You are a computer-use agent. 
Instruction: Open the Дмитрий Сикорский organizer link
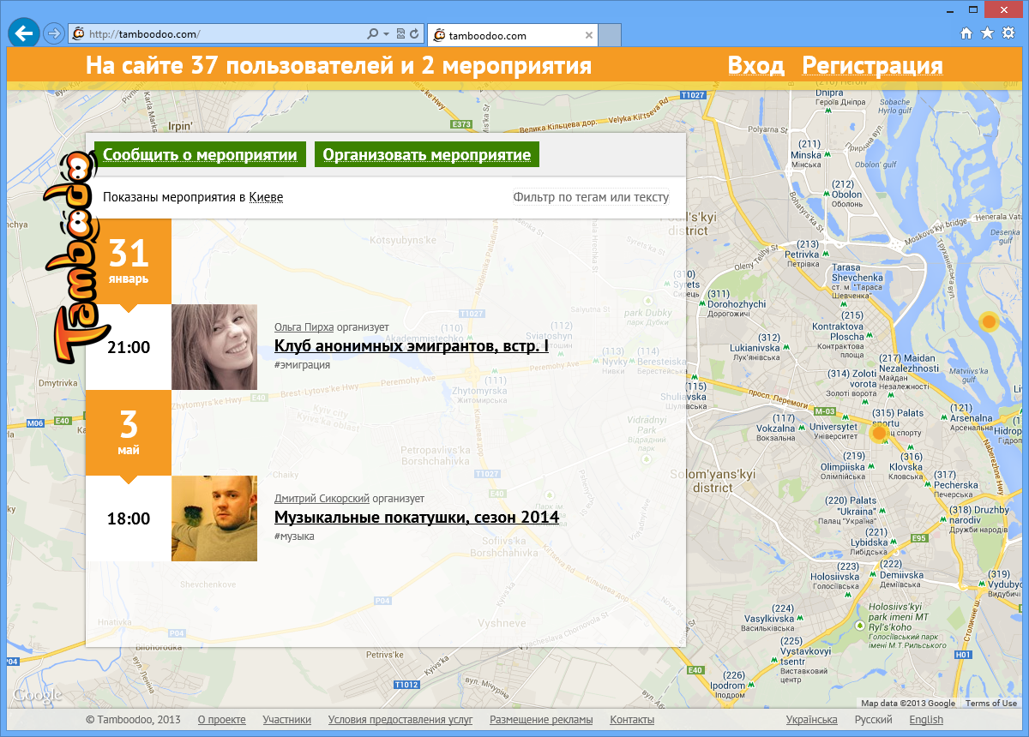pos(322,499)
